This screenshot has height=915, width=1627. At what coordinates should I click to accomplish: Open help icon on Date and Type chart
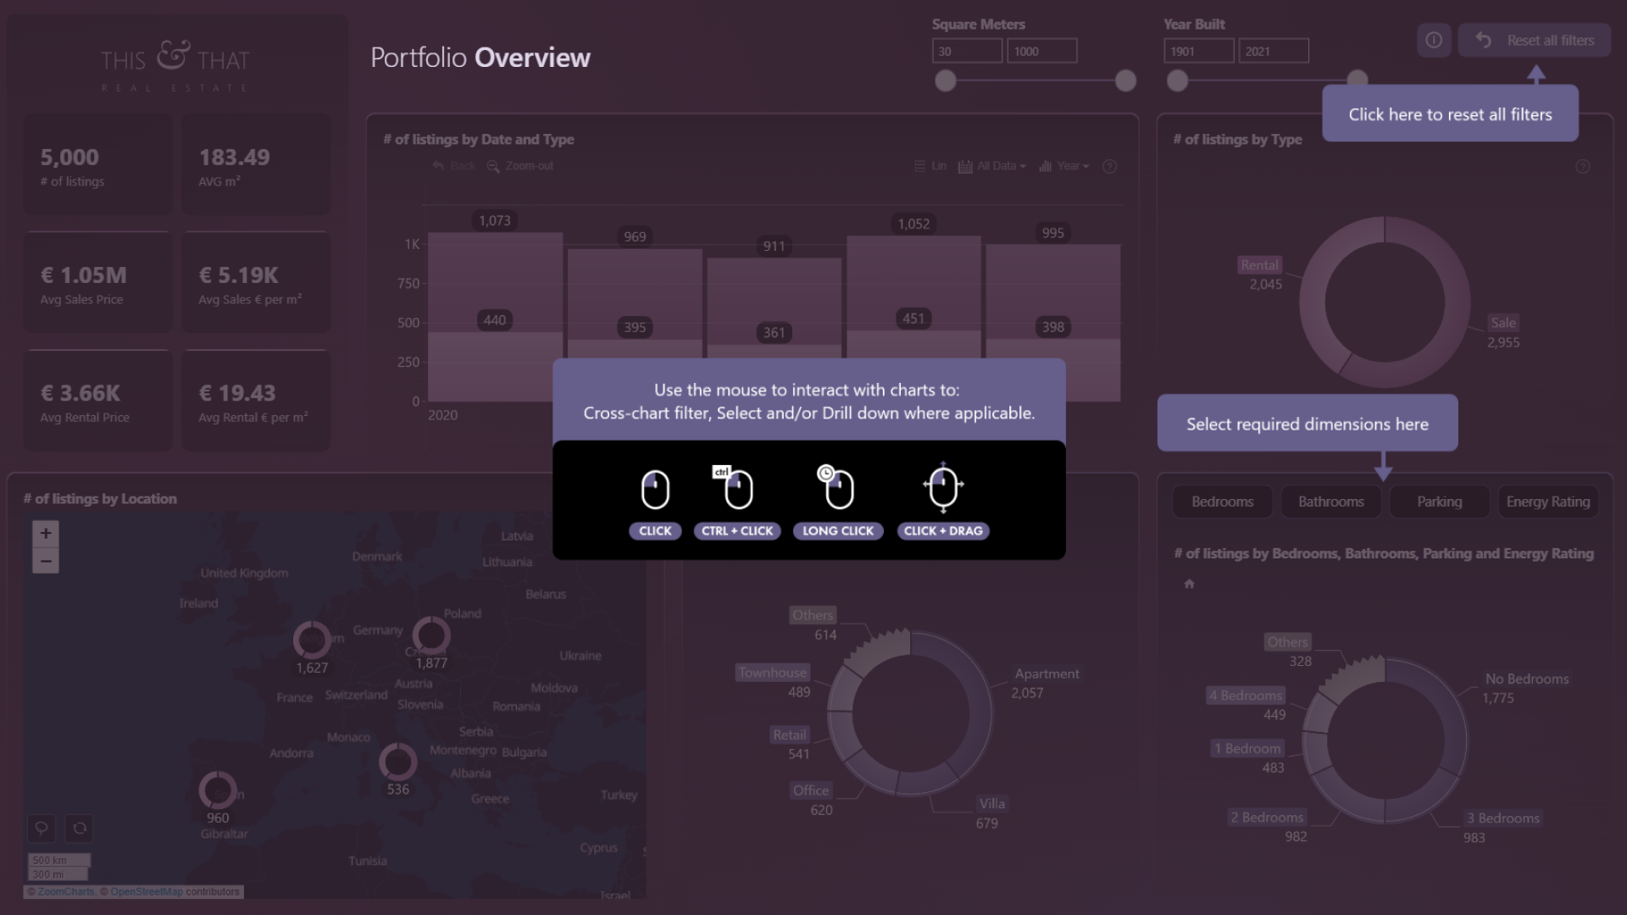[1109, 166]
